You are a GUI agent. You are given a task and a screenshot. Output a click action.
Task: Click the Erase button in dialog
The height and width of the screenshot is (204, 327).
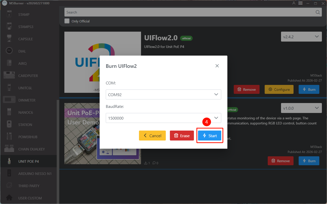(x=182, y=136)
